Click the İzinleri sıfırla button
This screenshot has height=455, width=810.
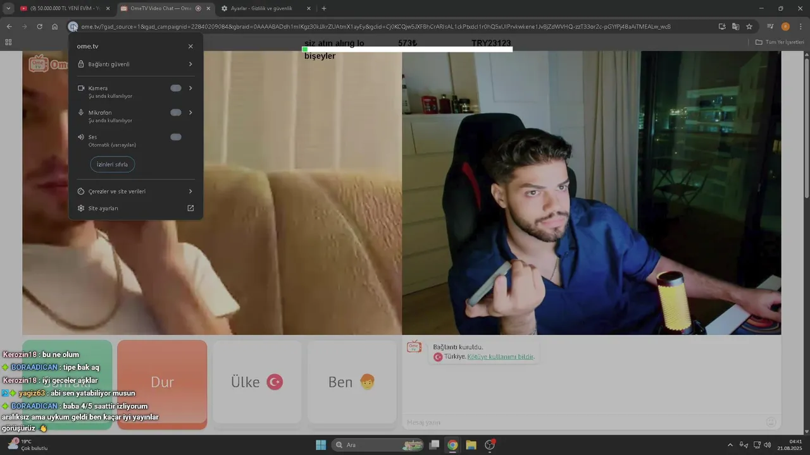point(113,164)
